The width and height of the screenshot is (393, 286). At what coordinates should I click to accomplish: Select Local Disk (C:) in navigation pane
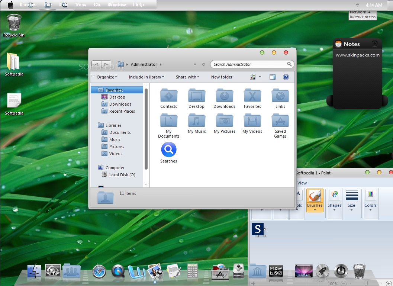[122, 175]
